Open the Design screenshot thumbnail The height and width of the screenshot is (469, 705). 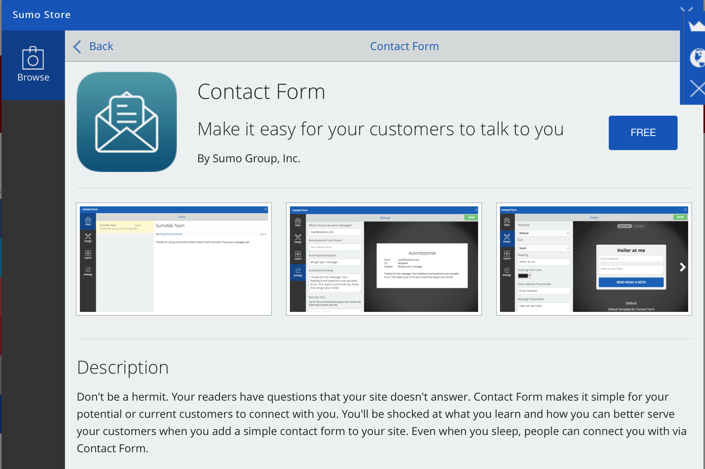(x=594, y=259)
